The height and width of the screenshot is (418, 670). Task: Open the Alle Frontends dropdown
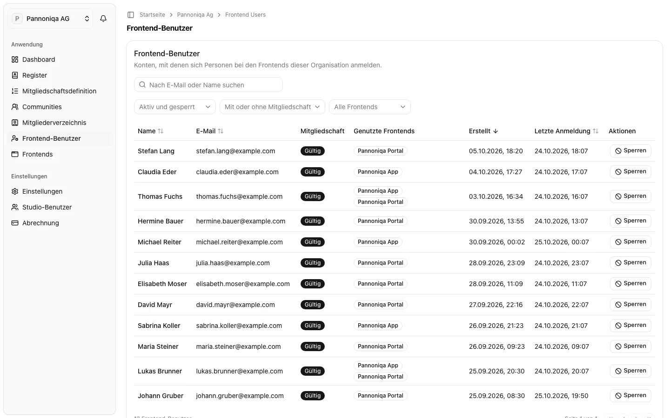(x=370, y=107)
